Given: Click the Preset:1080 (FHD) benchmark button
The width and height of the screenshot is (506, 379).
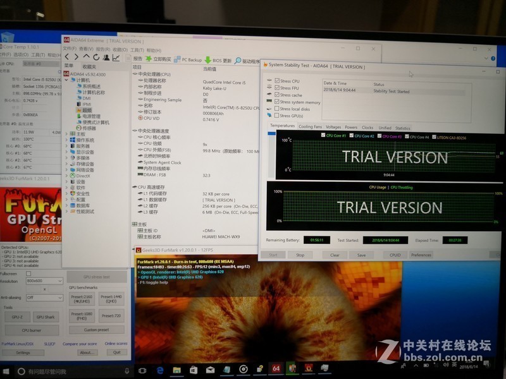Looking at the screenshot, I should click(x=82, y=316).
